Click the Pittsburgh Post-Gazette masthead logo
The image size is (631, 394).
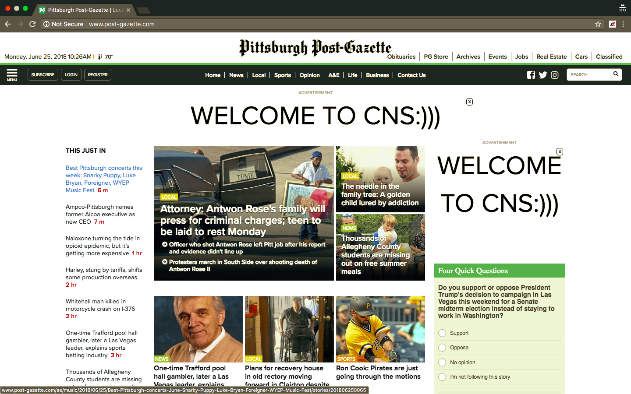tap(315, 47)
